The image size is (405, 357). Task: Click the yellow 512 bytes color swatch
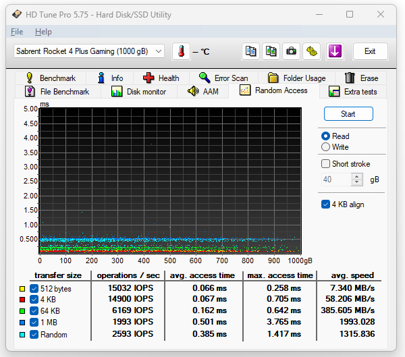coord(22,289)
